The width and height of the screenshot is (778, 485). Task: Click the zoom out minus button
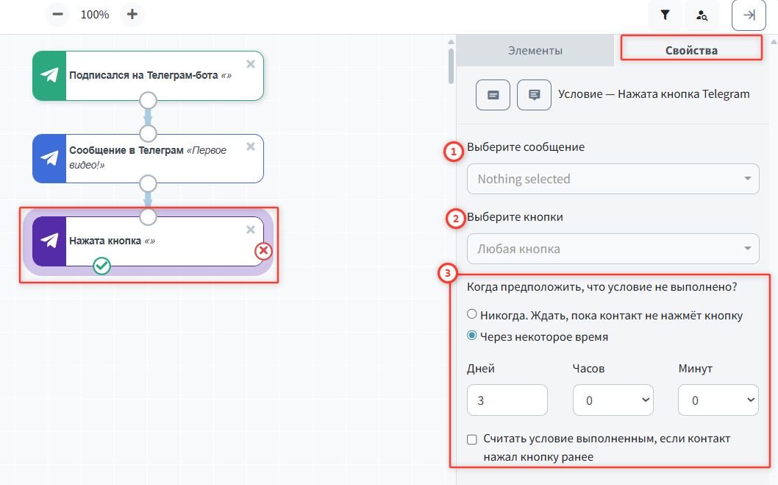click(x=58, y=14)
